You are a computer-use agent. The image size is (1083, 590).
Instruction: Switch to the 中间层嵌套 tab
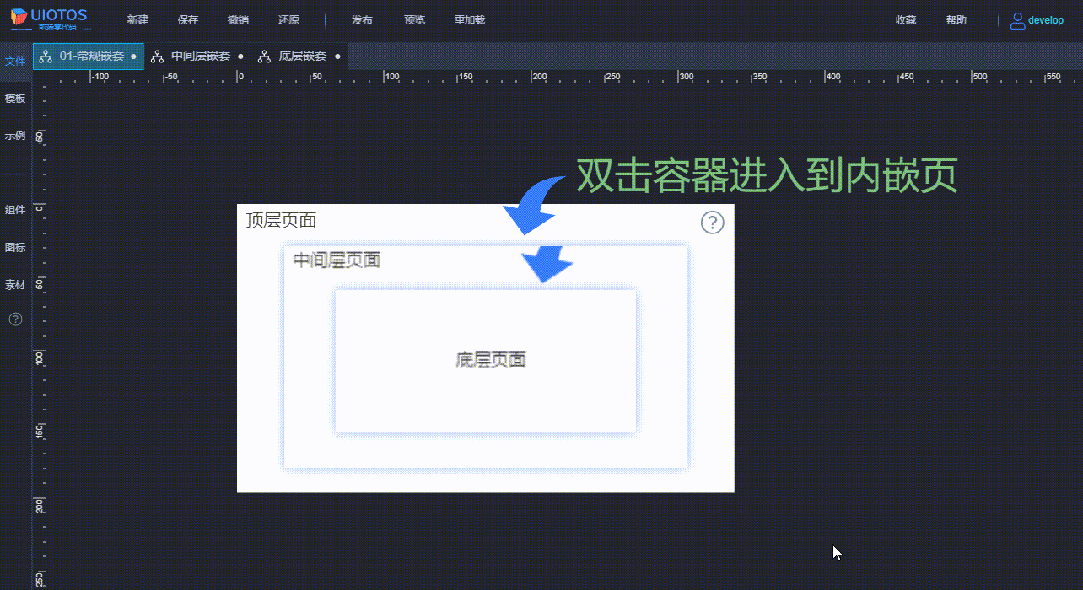point(200,56)
